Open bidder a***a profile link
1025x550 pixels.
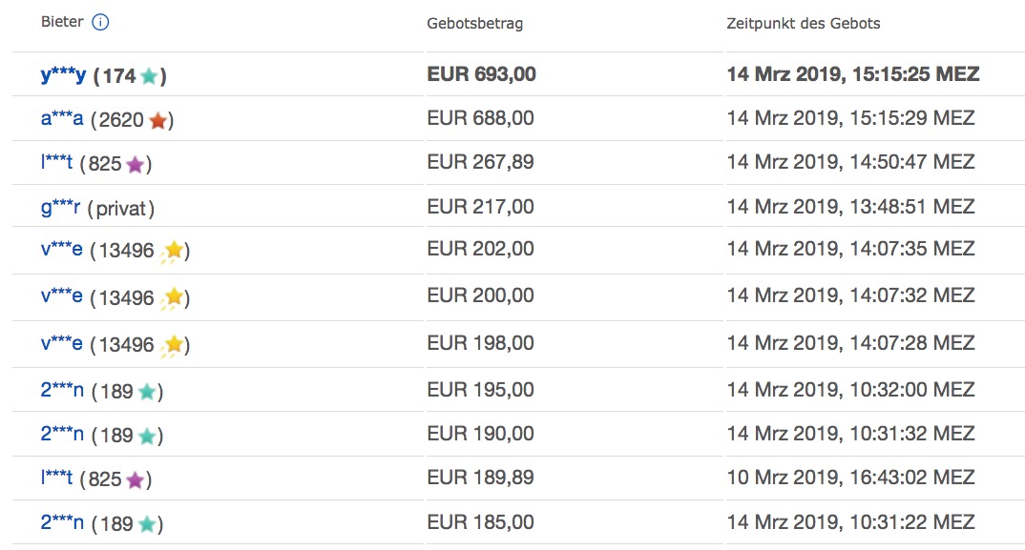(62, 119)
